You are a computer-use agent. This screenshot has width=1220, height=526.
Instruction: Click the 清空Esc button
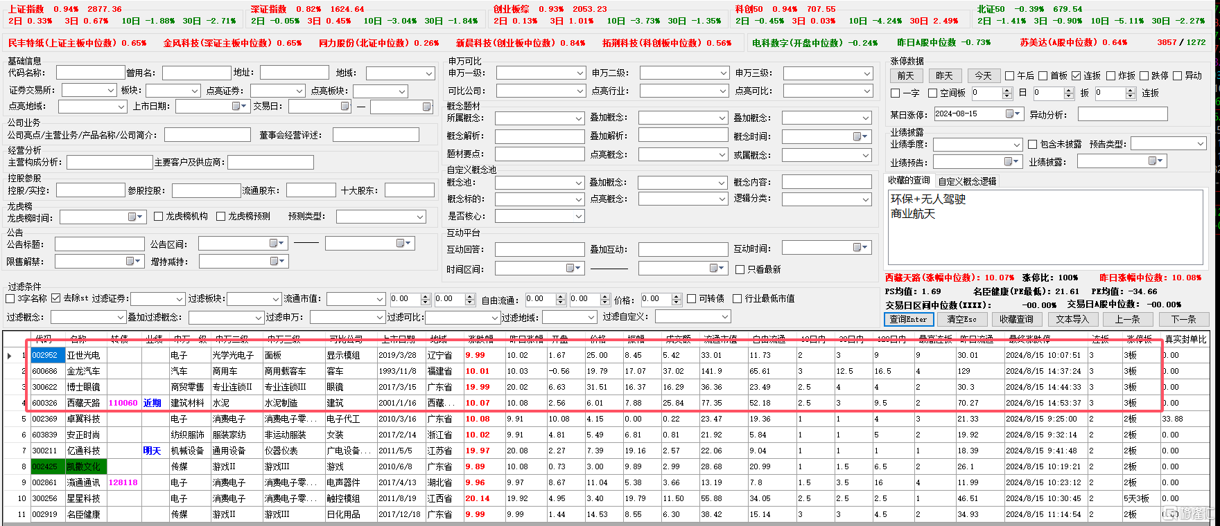[962, 319]
